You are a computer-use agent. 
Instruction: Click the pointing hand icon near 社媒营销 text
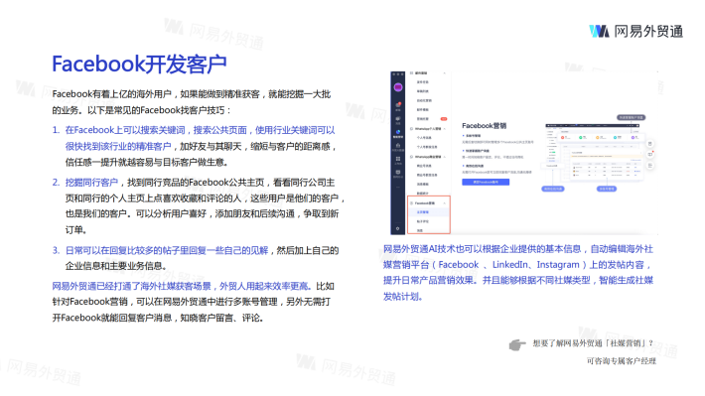coord(517,344)
